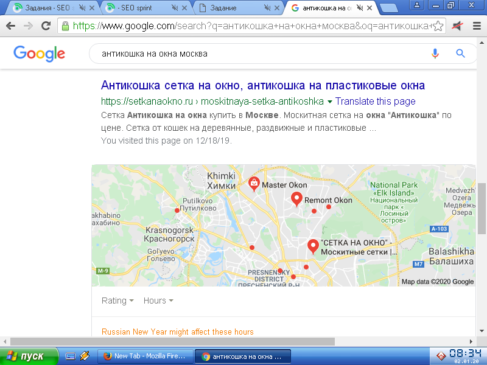Click the антикошка на окна Chrome taskbar button
Viewport: 487px width, 365px height.
(x=242, y=356)
